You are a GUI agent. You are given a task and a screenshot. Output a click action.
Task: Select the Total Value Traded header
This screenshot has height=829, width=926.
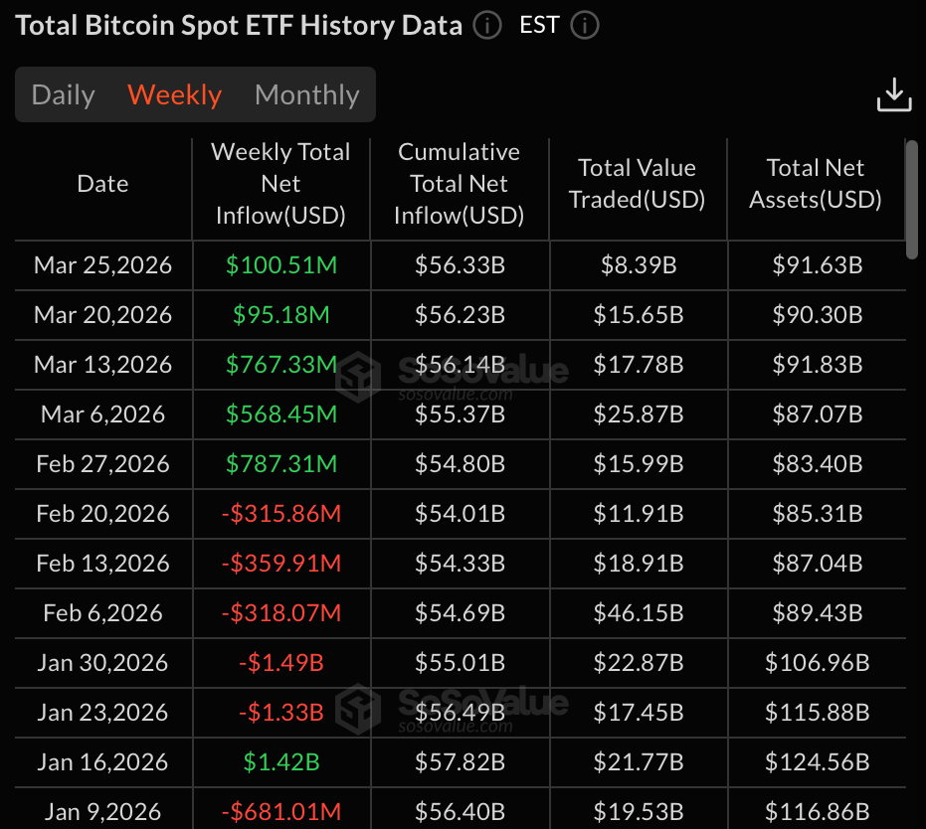click(x=637, y=183)
